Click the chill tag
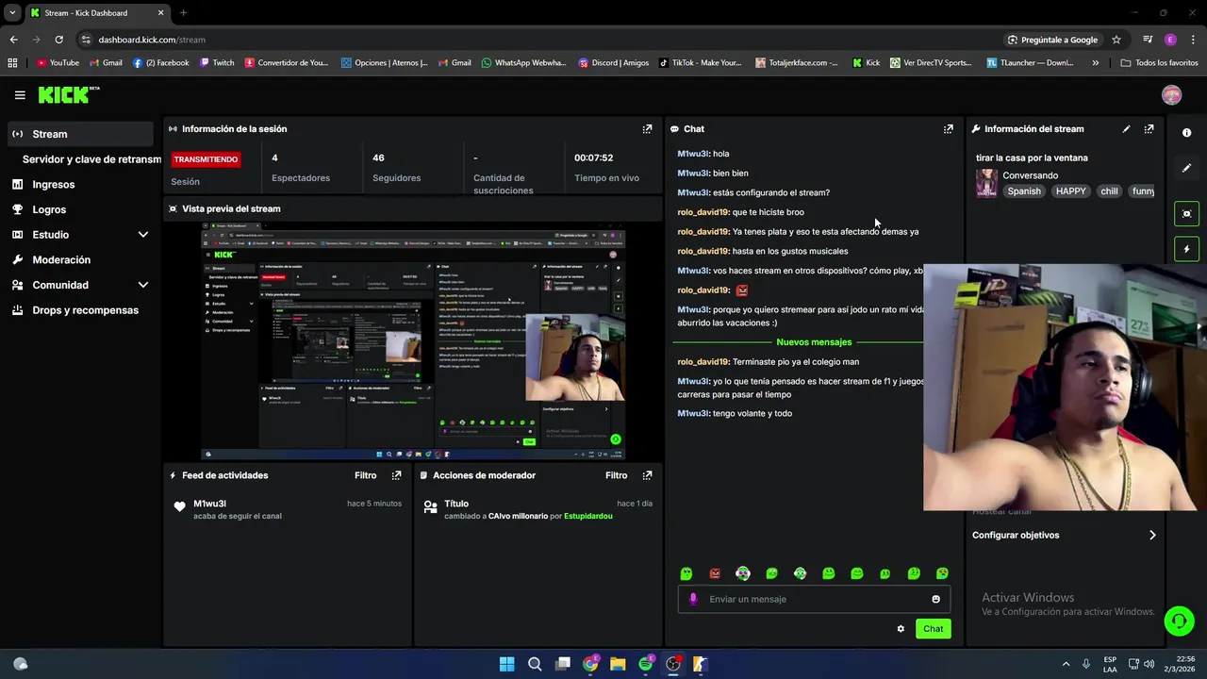The image size is (1207, 679). tap(1109, 191)
